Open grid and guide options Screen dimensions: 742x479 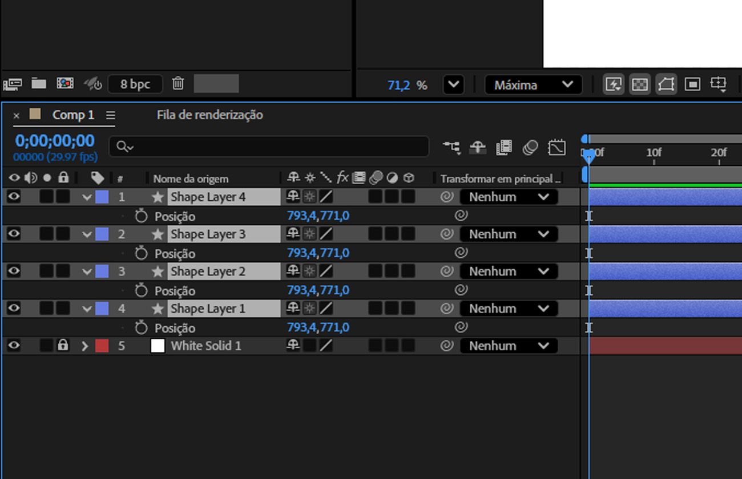coord(719,85)
